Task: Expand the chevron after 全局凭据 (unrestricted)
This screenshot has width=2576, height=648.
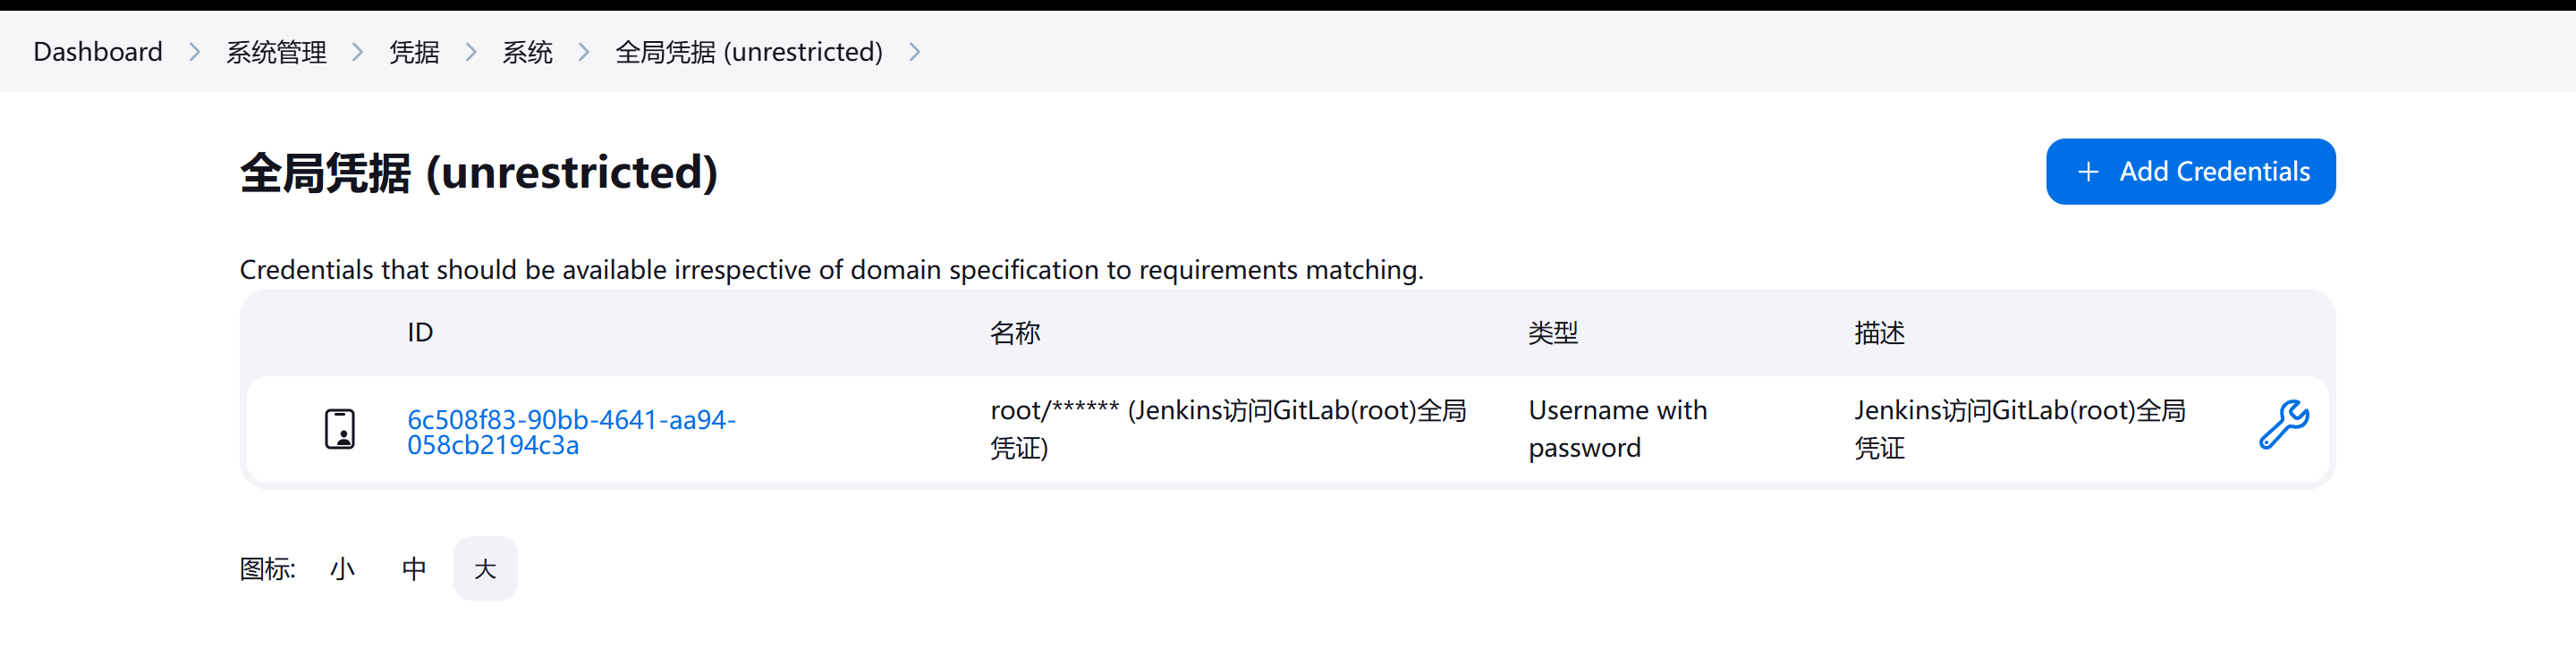Action: (x=915, y=52)
